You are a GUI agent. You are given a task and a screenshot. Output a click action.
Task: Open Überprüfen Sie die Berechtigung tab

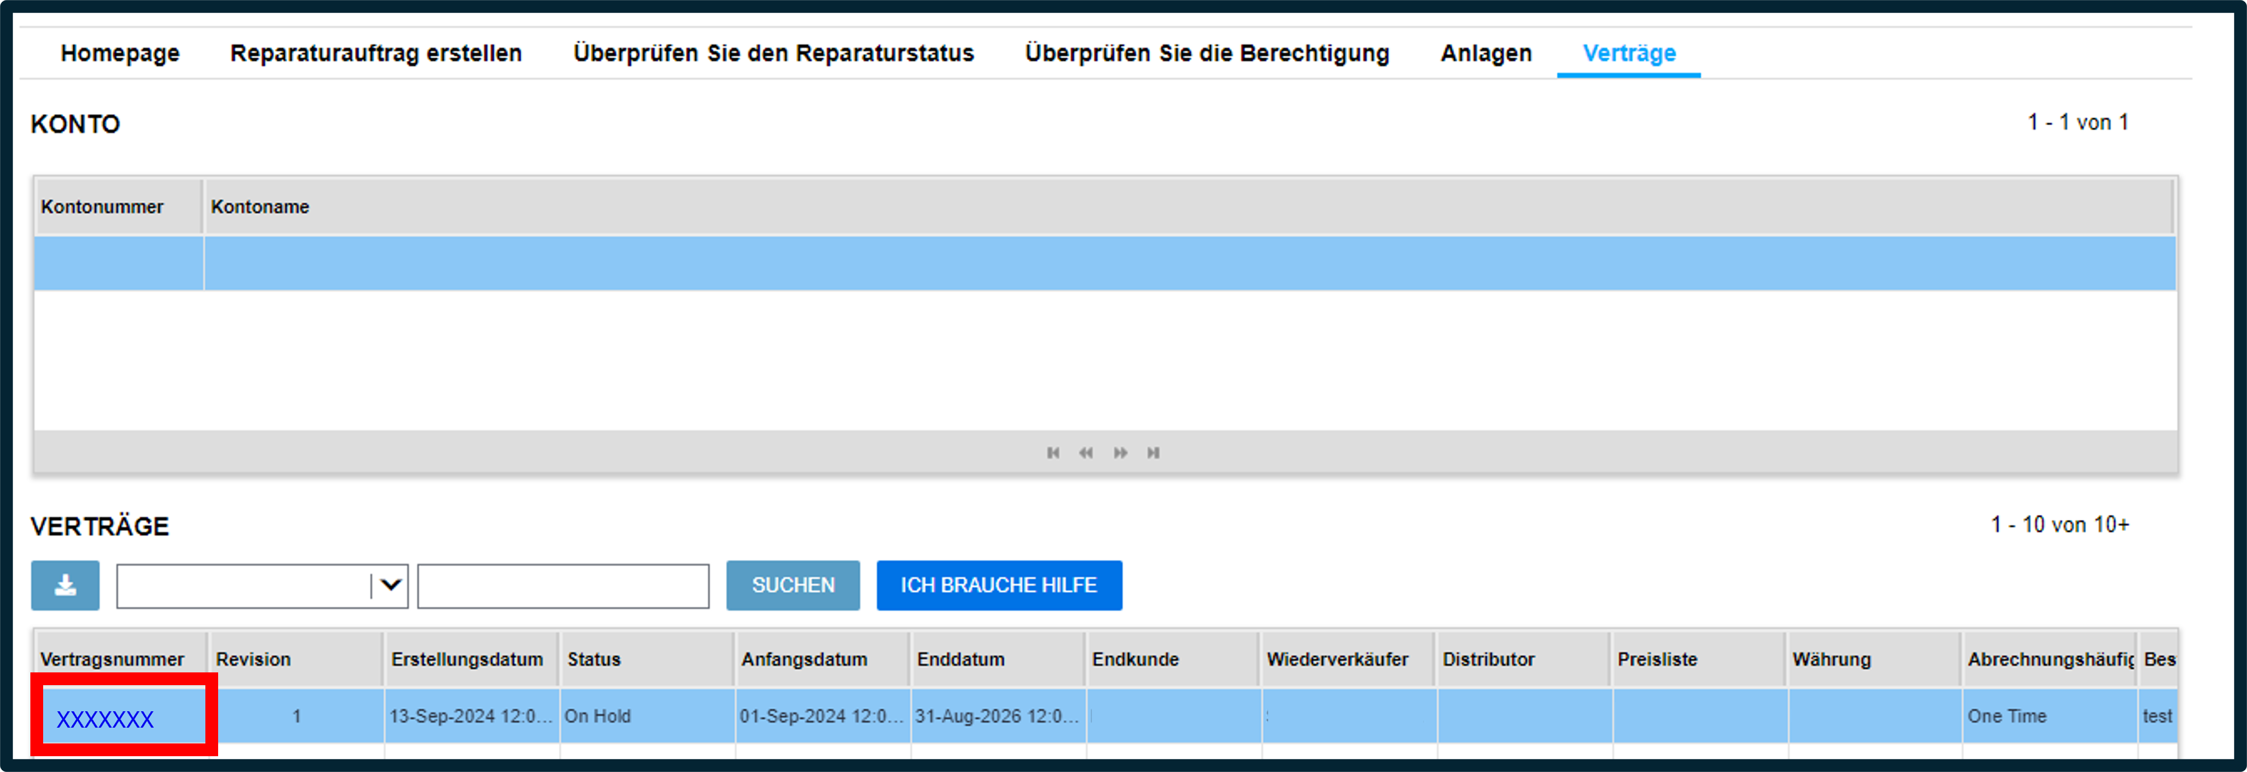coord(1207,53)
